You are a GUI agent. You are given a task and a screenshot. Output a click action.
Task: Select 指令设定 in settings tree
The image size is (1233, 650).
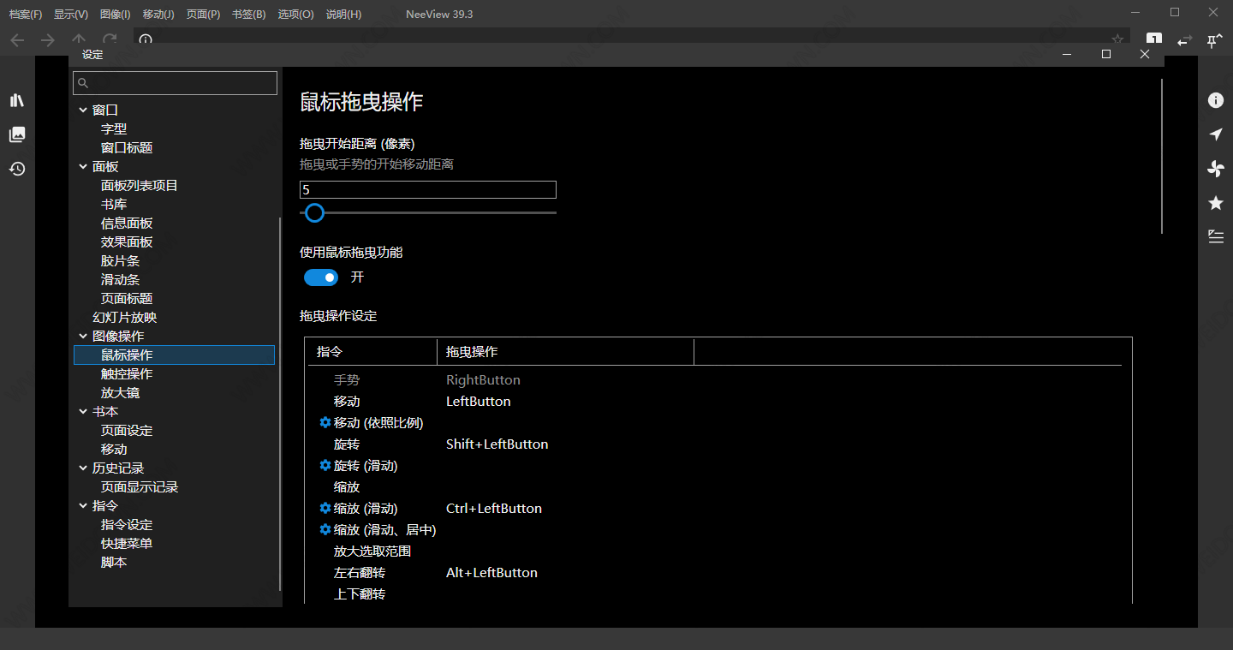coord(127,524)
